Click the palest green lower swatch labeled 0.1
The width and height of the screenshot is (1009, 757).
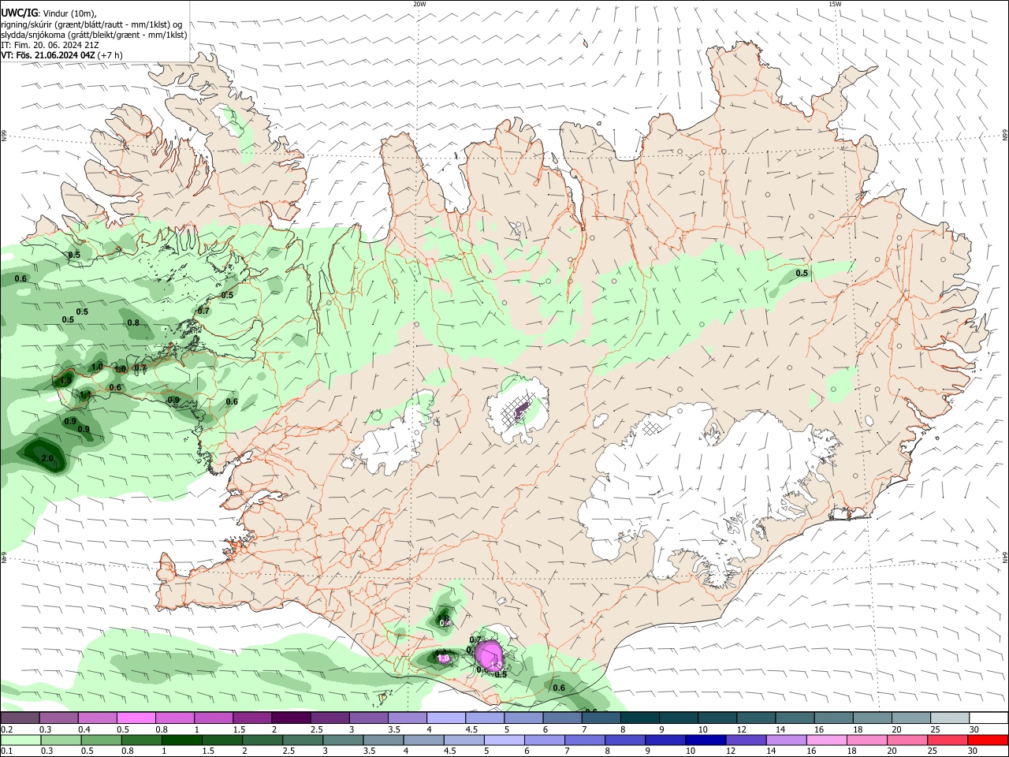pos(20,740)
